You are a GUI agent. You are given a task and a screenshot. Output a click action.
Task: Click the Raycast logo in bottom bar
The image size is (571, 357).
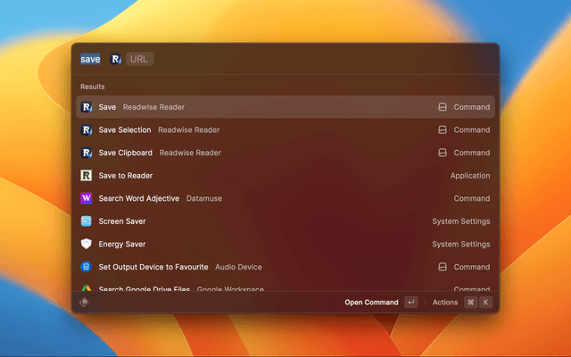click(85, 302)
